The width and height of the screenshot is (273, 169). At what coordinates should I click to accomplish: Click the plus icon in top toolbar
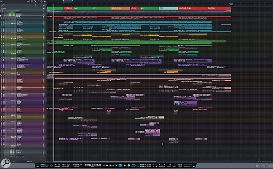coord(45,1)
